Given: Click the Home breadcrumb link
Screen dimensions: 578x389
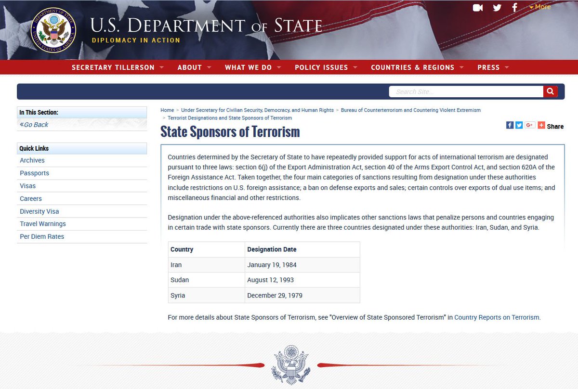Looking at the screenshot, I should (167, 110).
